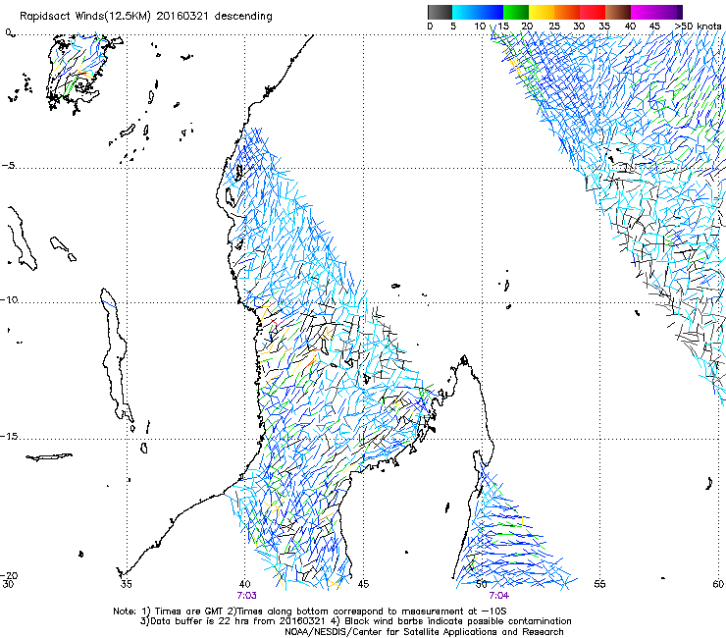Click the '>50 knots' legend label
This screenshot has height=638, width=726.
[698, 27]
